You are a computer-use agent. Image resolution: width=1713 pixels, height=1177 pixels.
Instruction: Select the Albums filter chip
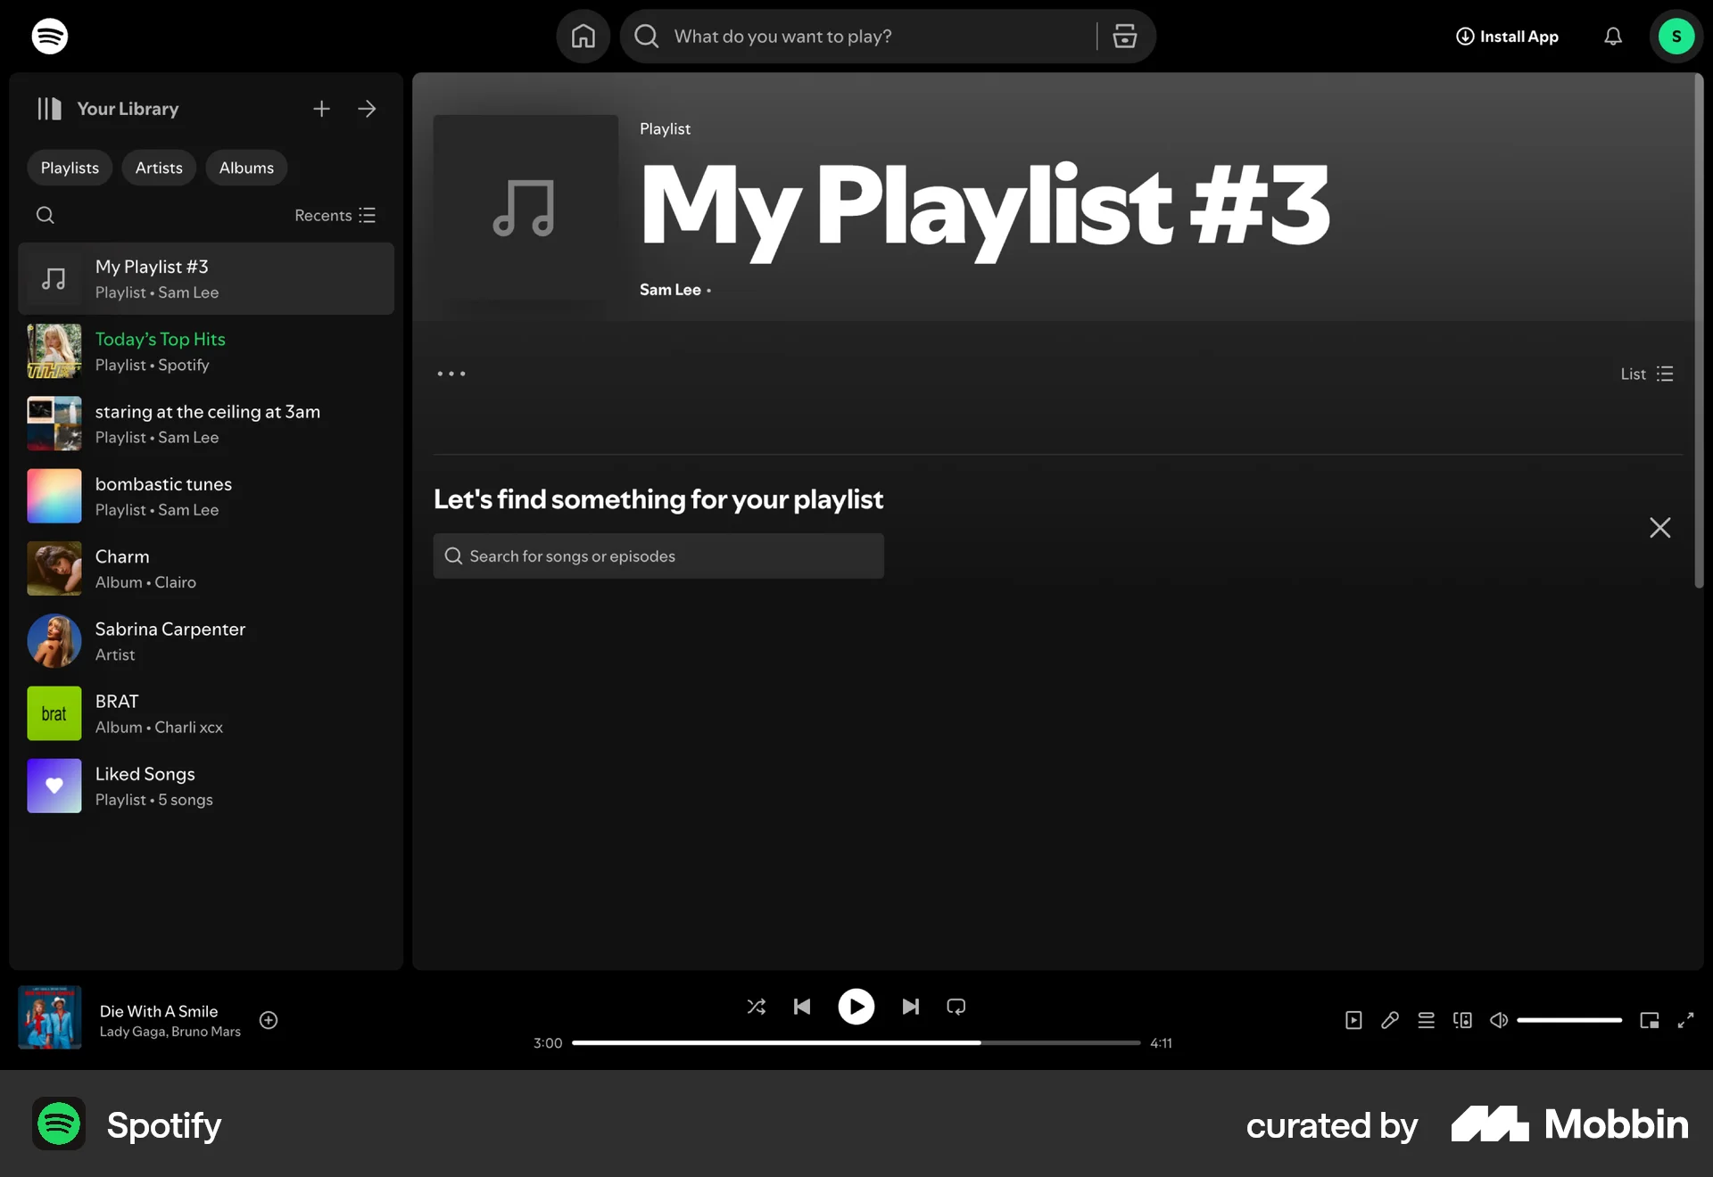coord(246,168)
